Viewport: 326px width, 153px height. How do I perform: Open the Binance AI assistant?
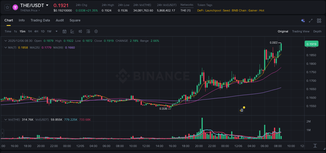pyautogui.click(x=303, y=20)
